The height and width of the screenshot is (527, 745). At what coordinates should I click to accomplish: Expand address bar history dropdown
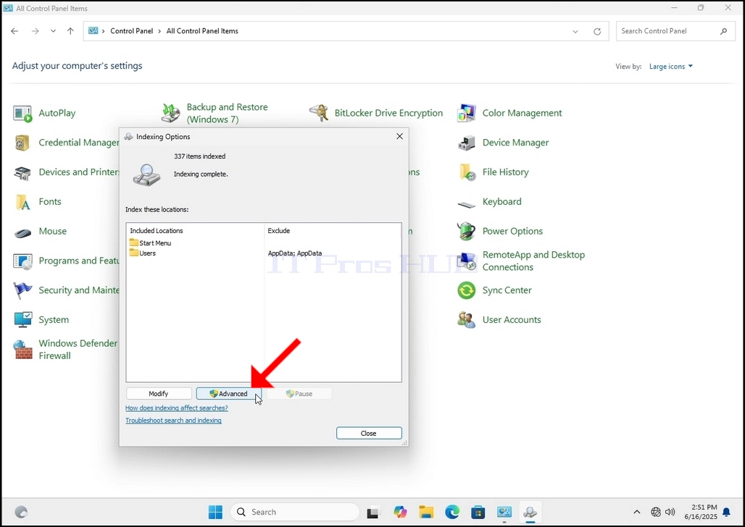575,32
